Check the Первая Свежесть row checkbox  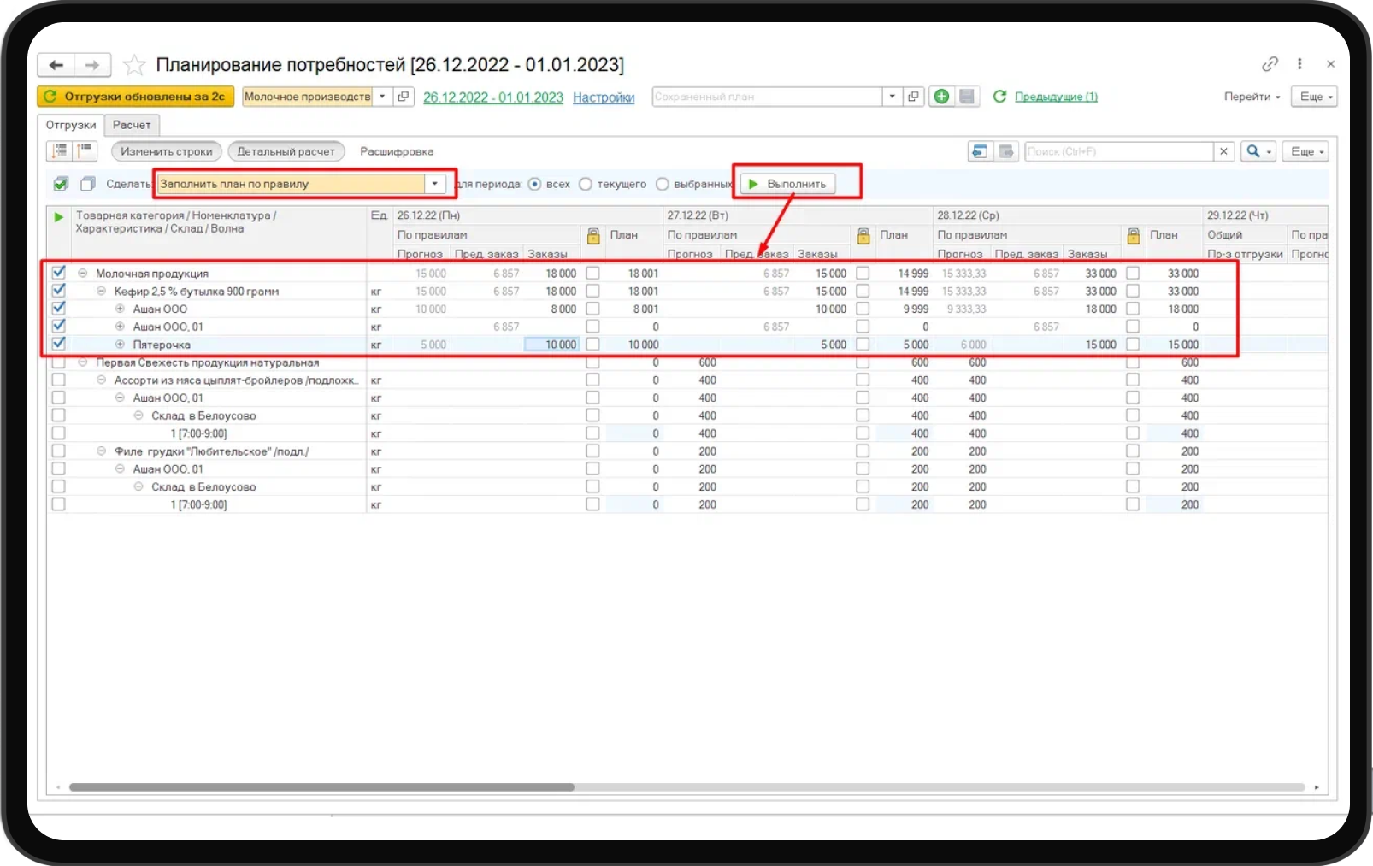tap(59, 362)
